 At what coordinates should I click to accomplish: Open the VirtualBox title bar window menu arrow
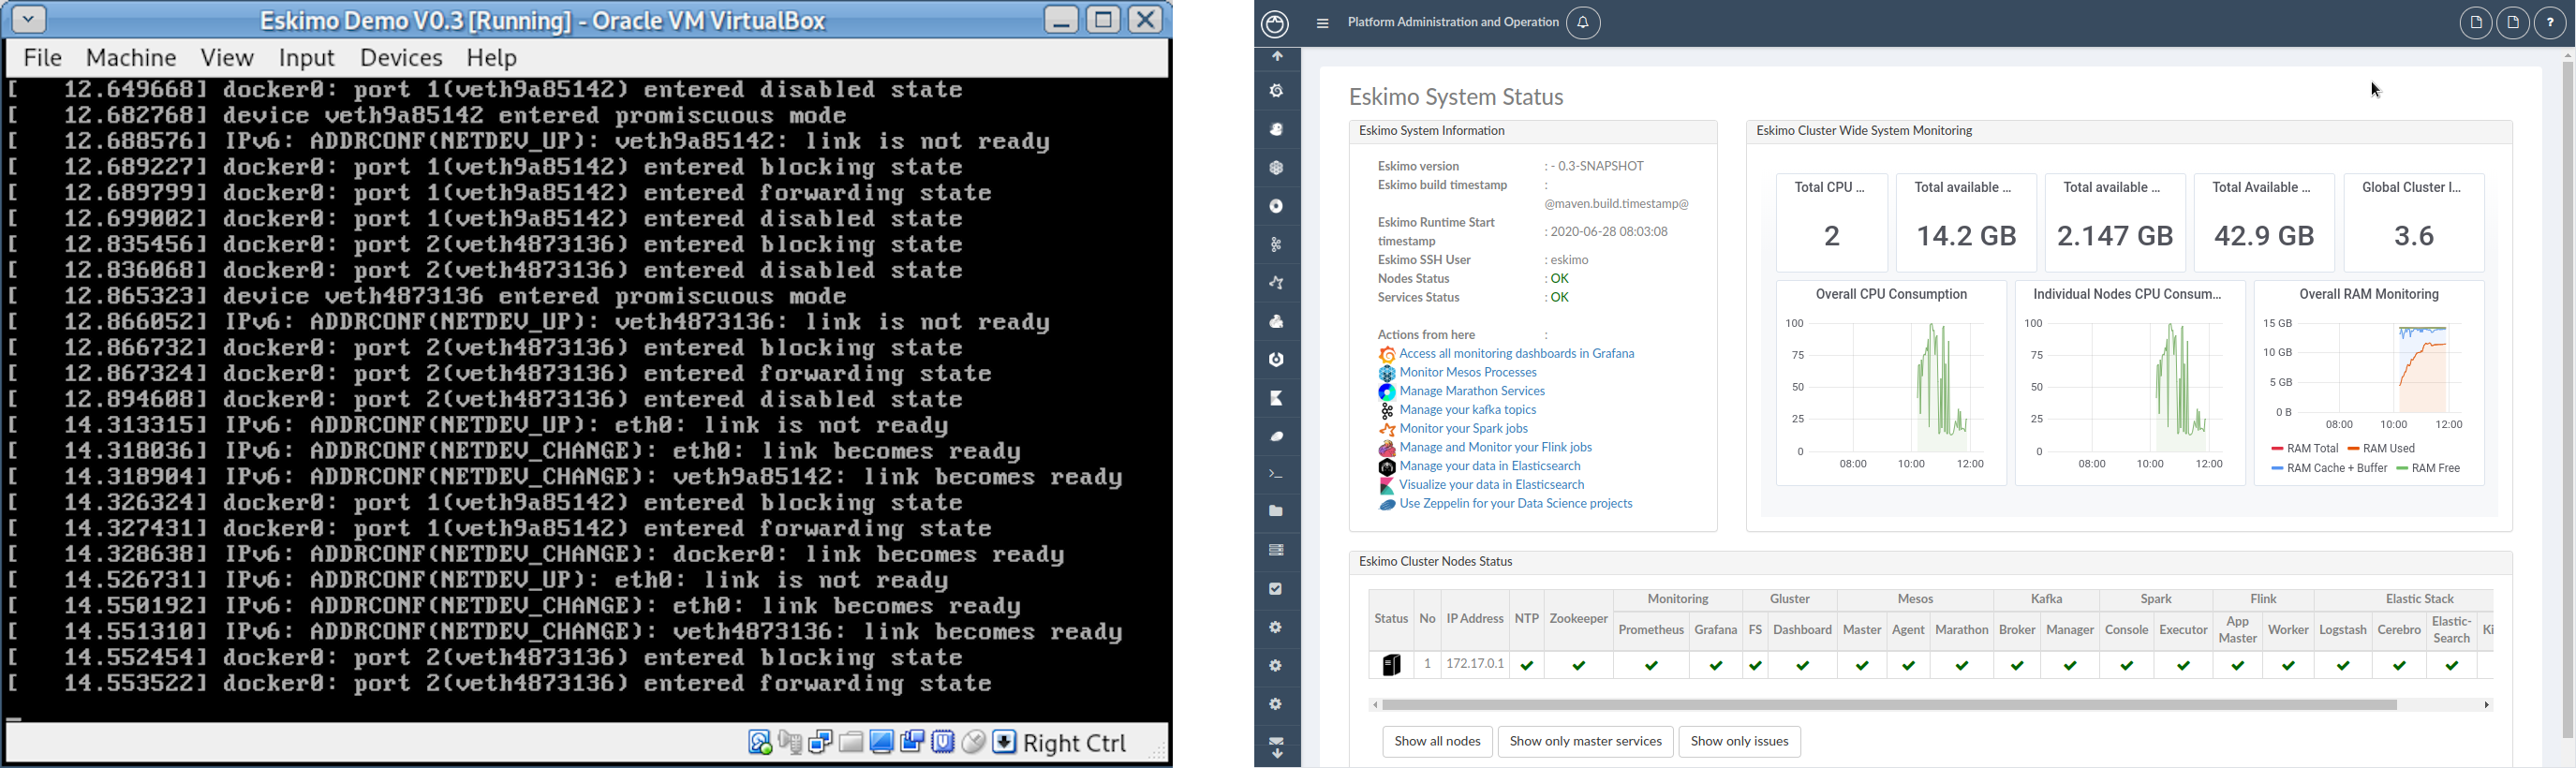tap(29, 19)
